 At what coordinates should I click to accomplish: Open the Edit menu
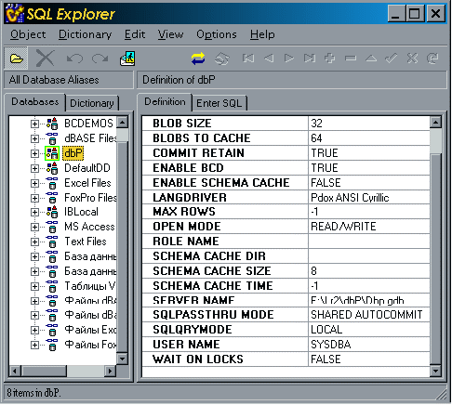135,34
